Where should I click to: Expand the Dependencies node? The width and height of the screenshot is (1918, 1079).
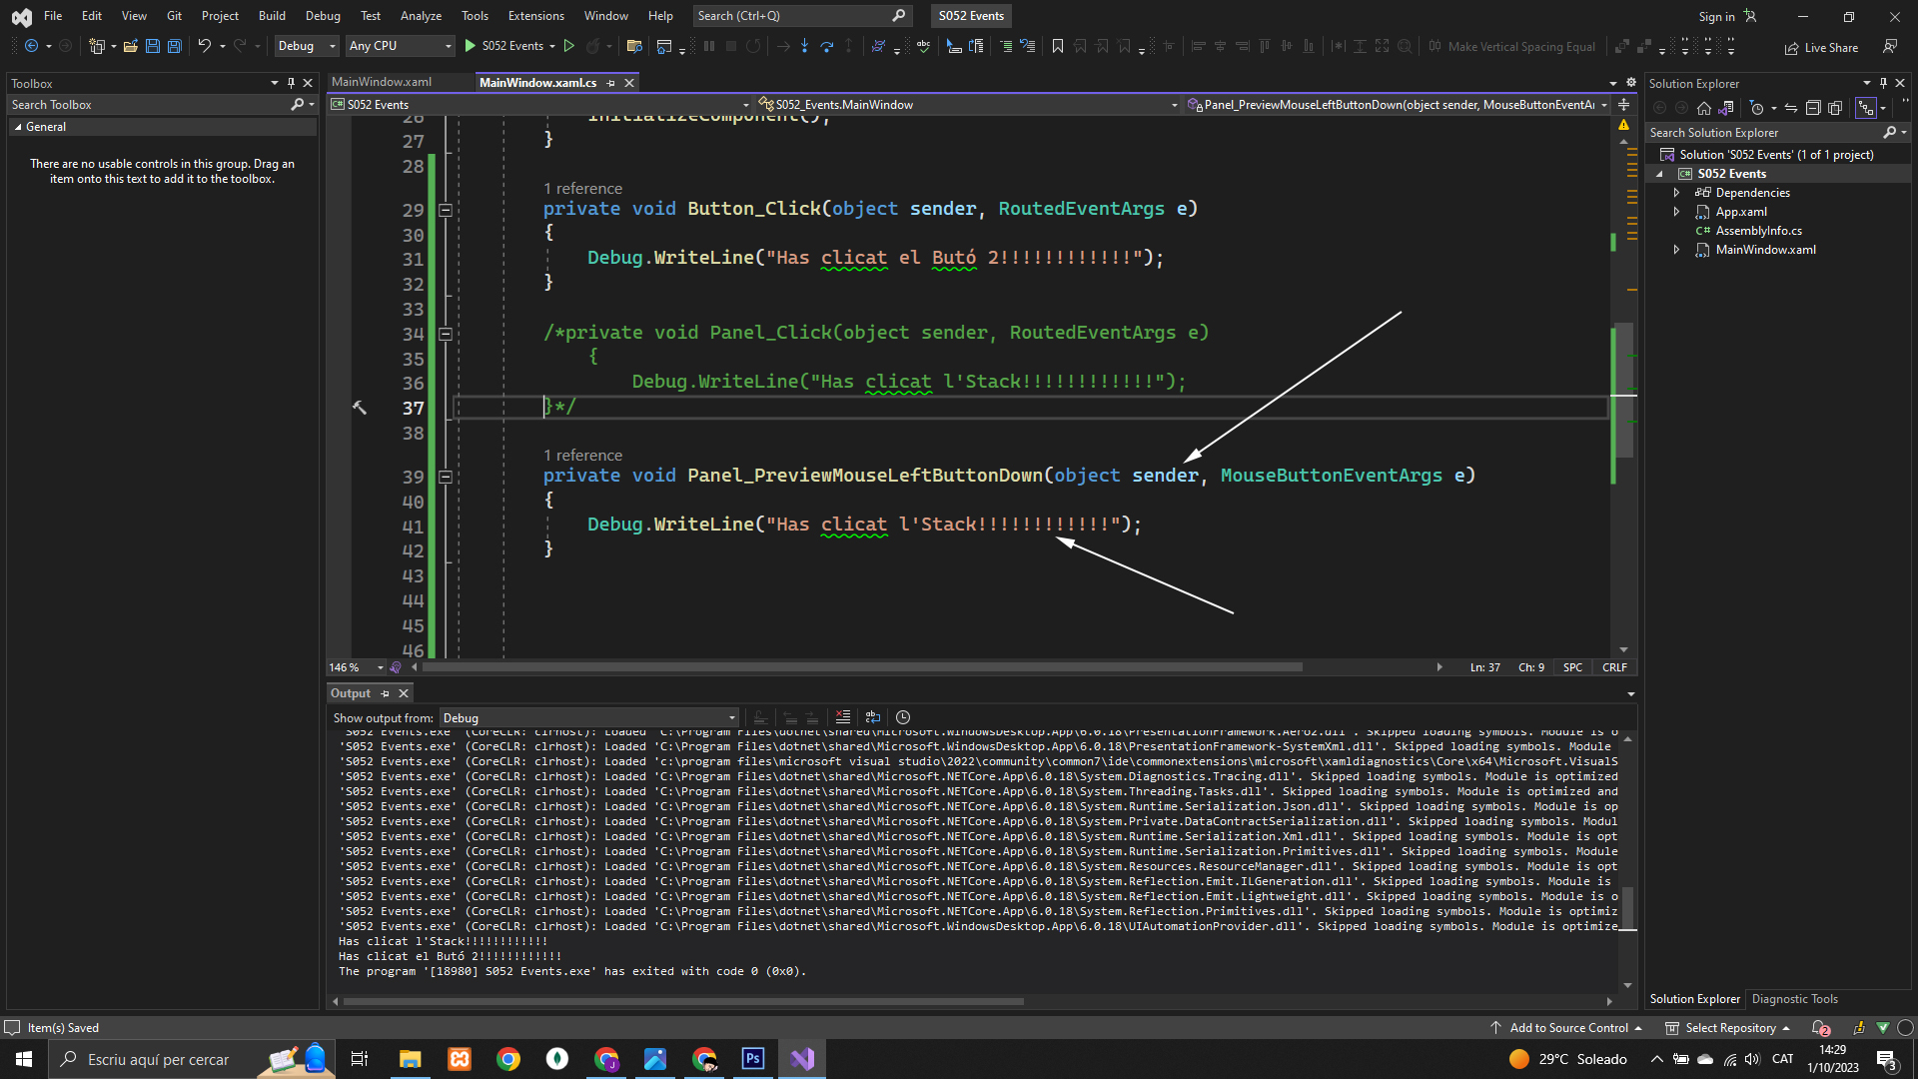[x=1677, y=193]
